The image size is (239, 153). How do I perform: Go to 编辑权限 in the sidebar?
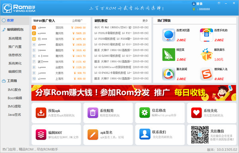[x=15, y=72]
